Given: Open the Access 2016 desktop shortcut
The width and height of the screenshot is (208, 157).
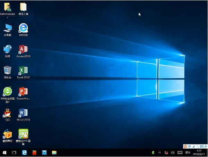Looking at the screenshot, I should pyautogui.click(x=23, y=49).
